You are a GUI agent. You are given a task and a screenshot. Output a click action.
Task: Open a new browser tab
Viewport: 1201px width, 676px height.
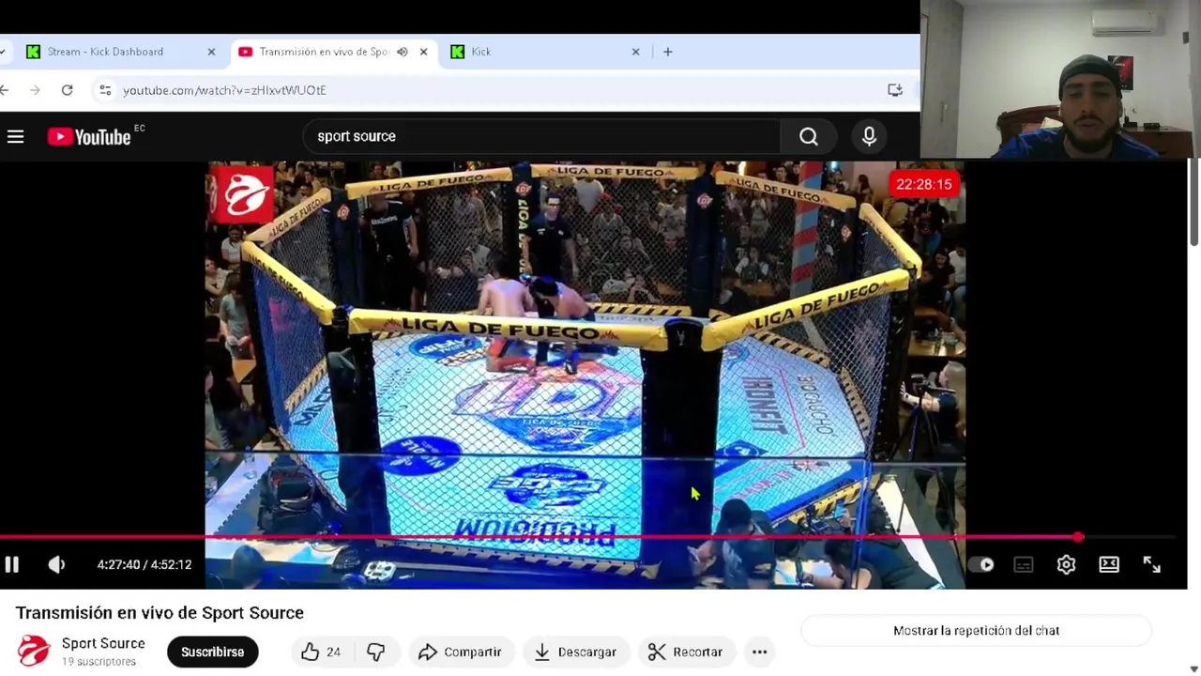click(667, 52)
